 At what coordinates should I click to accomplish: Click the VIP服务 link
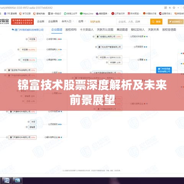coord(95,21)
